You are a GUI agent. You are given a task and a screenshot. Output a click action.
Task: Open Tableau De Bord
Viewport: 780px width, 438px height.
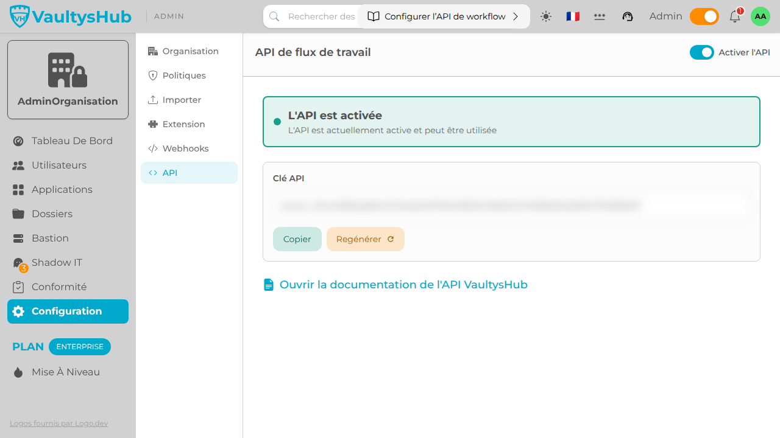tap(68, 141)
